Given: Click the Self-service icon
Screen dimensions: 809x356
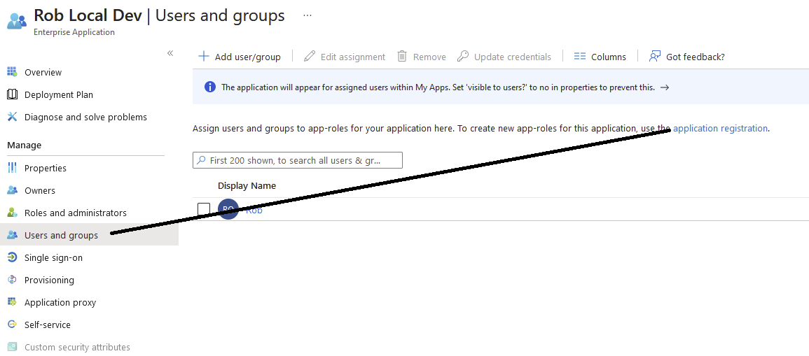Looking at the screenshot, I should [x=13, y=325].
